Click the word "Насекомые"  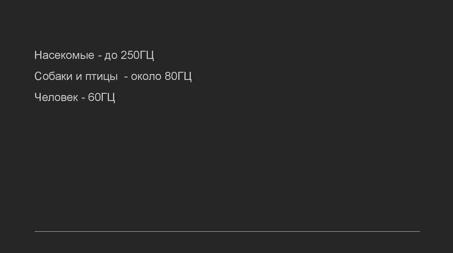(x=64, y=56)
